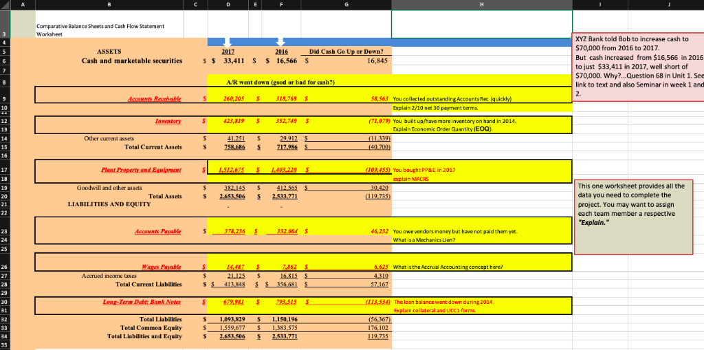Click 'What is a Mechanics Lien?' note
Screen dimensions: 704x350
pyautogui.click(x=425, y=241)
